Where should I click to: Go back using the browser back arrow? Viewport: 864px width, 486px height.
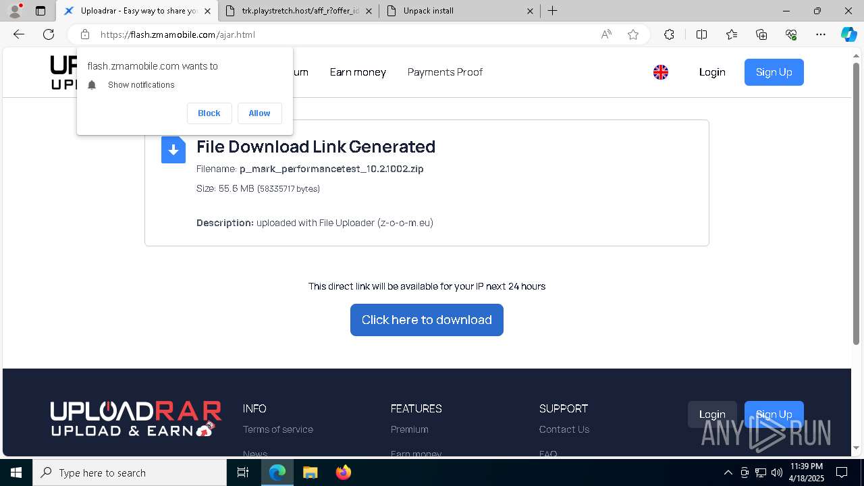tap(19, 34)
